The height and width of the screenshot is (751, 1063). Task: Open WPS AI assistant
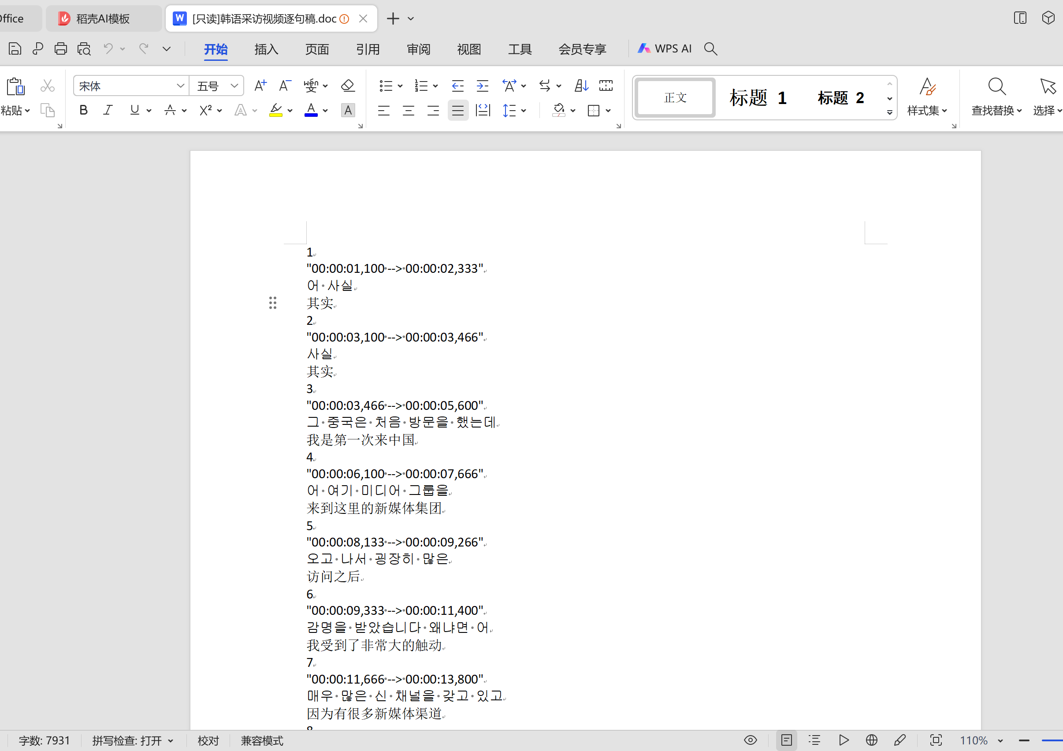(x=665, y=48)
